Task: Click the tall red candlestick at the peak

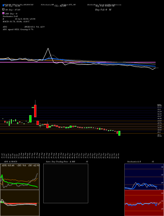Action: (x=35, y=111)
